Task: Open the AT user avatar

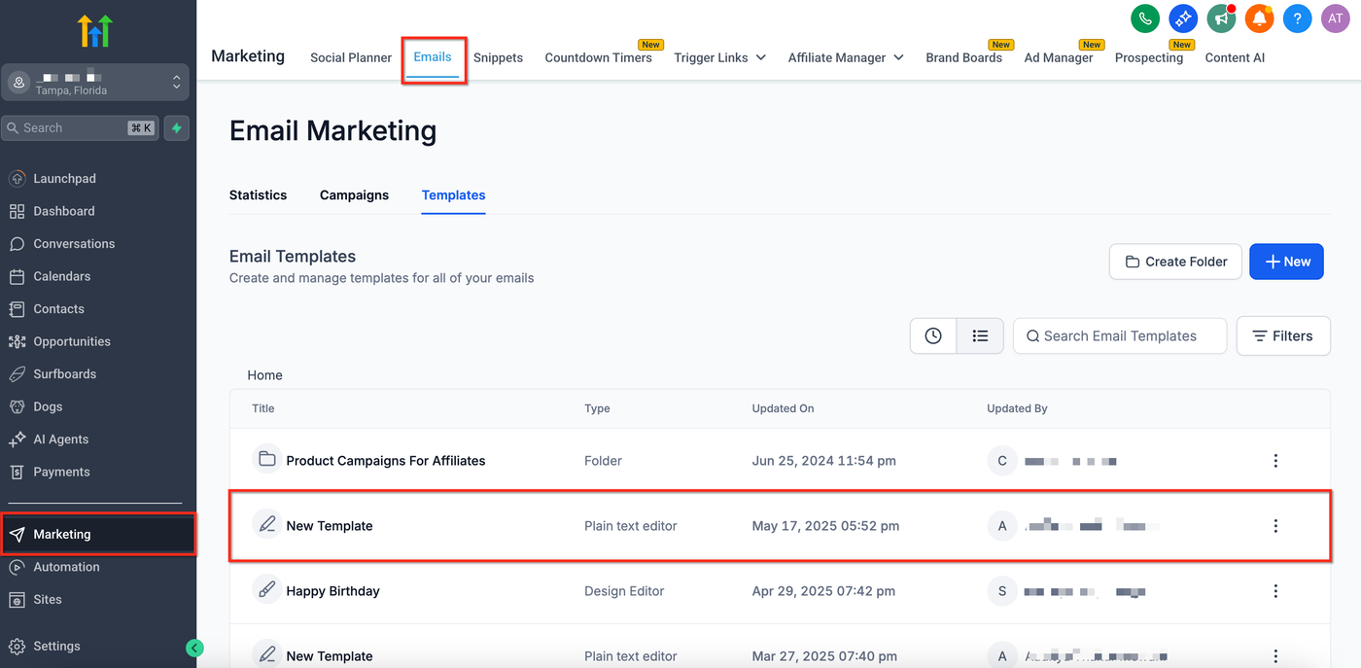Action: pyautogui.click(x=1335, y=18)
